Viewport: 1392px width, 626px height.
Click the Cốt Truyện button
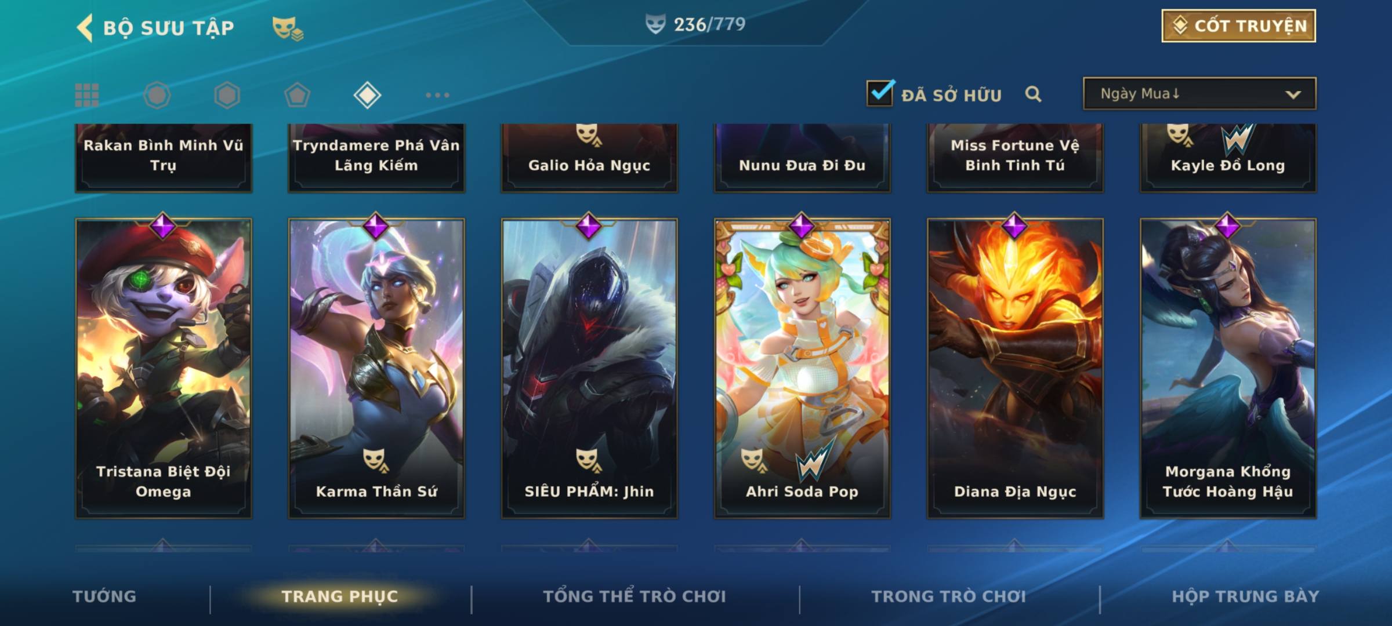(x=1239, y=26)
